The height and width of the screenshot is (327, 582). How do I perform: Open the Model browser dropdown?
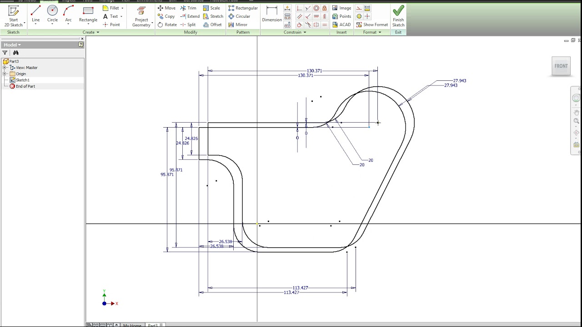[x=19, y=45]
